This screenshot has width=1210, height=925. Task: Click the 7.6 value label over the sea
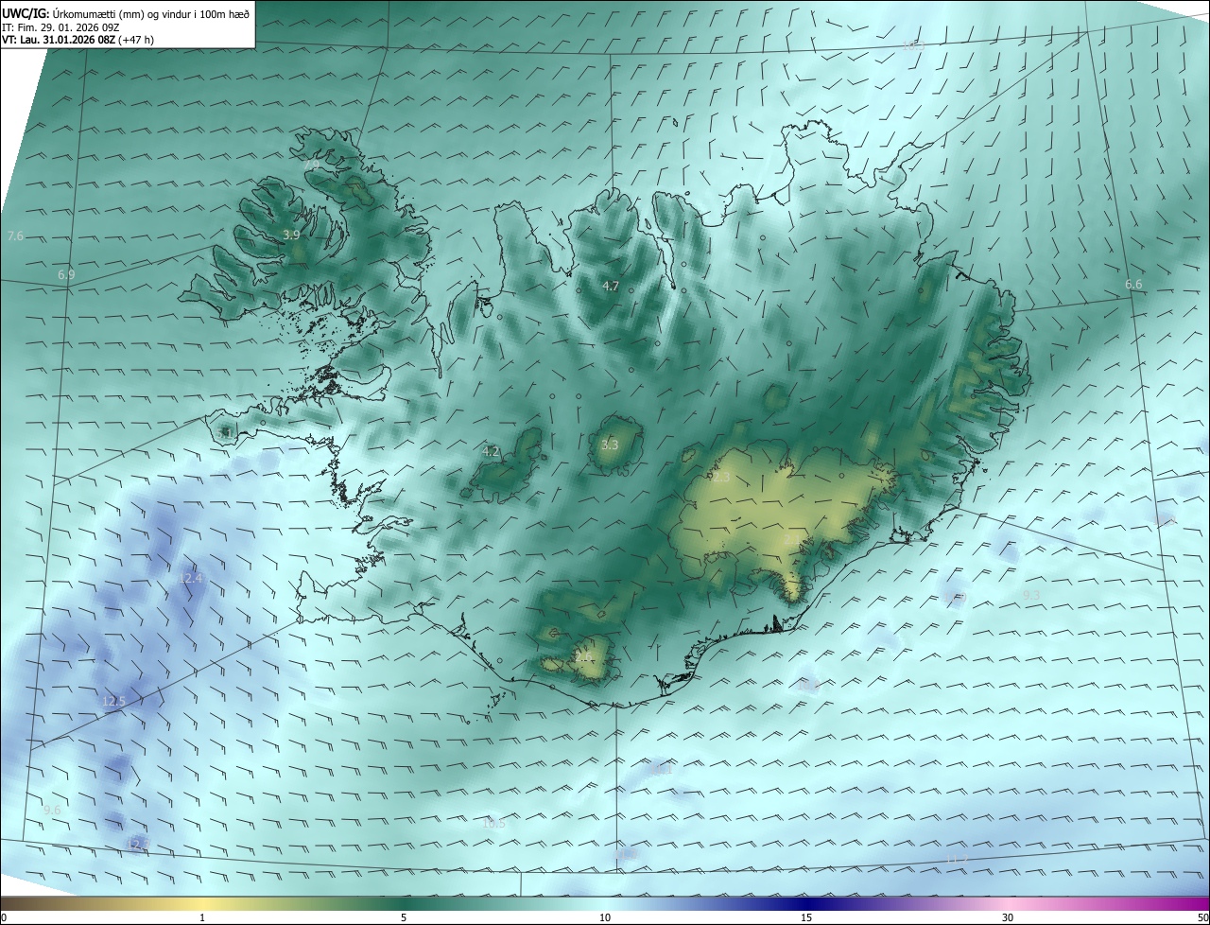point(15,236)
